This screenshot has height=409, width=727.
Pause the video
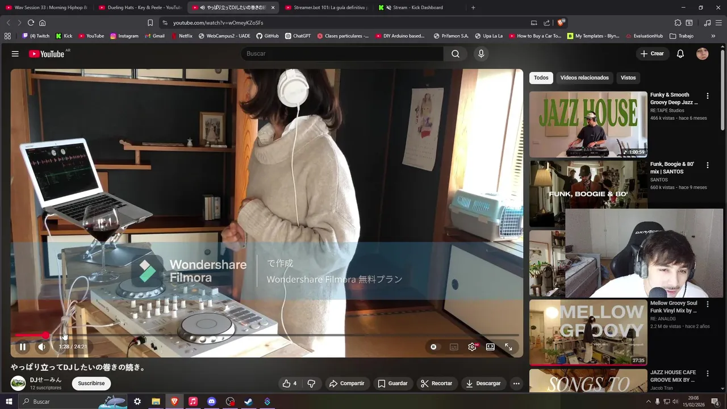pyautogui.click(x=23, y=347)
